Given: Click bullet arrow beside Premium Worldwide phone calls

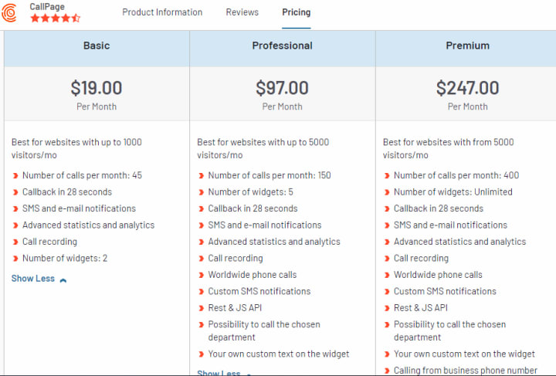Looking at the screenshot, I should coord(387,275).
